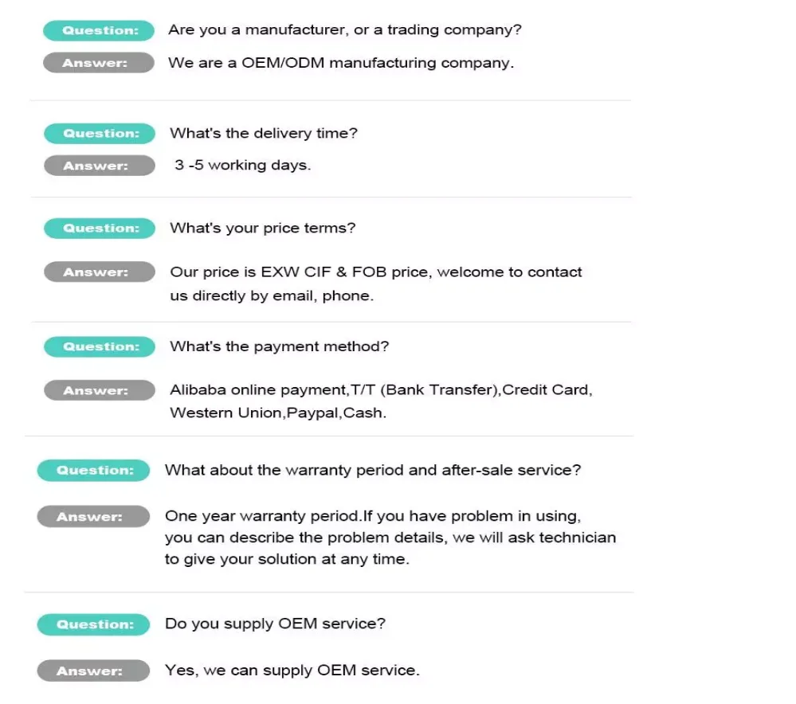Click the 'What's your price terms?' question text

[x=262, y=229]
